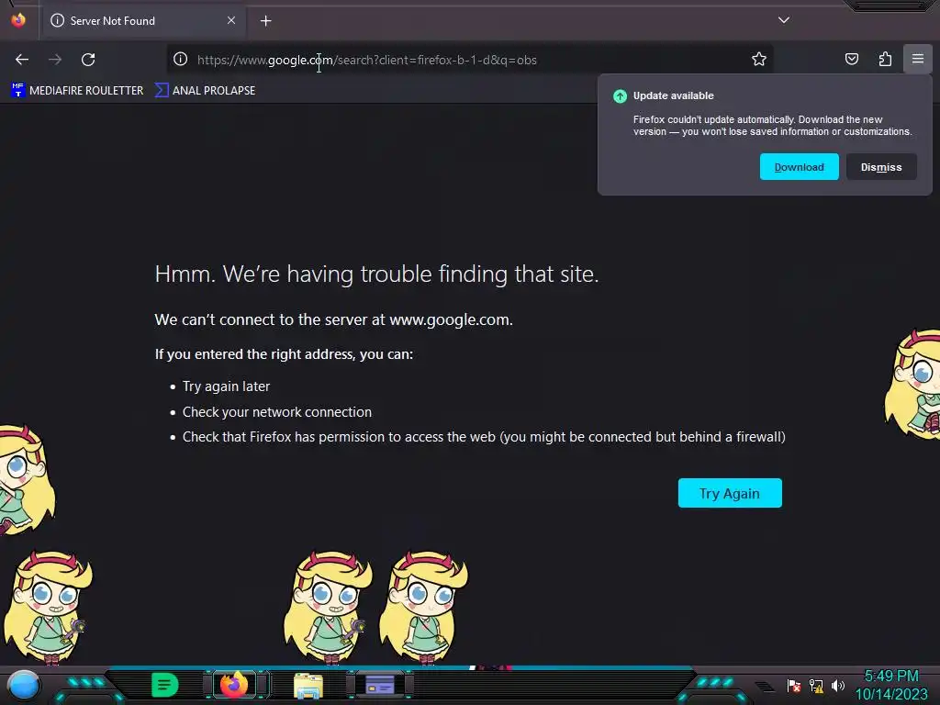
Task: Click the forward navigation arrow
Action: pos(55,60)
